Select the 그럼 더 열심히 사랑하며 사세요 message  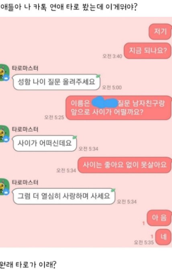click(64, 196)
